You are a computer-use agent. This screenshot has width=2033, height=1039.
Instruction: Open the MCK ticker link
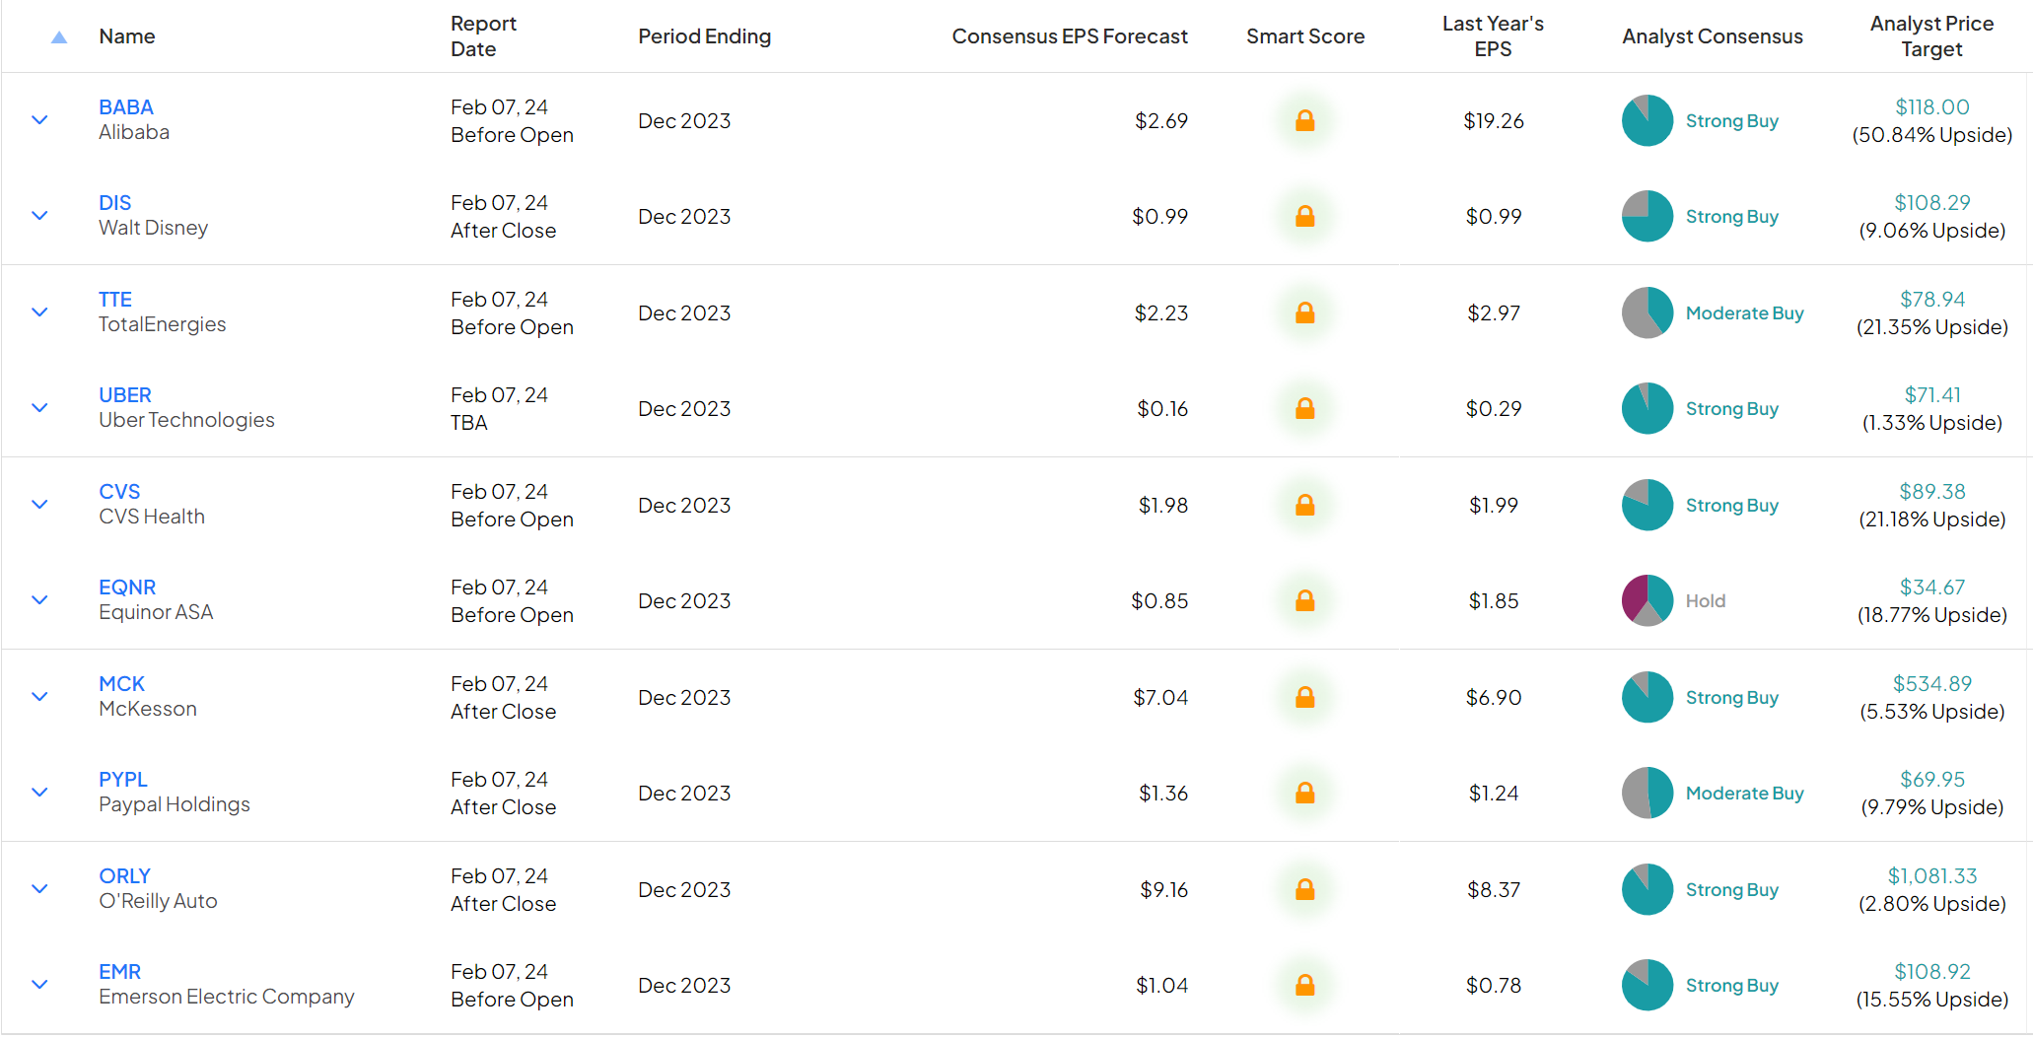[x=121, y=683]
